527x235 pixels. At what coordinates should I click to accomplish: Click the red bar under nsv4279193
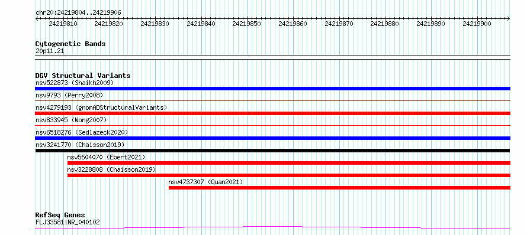(272, 113)
